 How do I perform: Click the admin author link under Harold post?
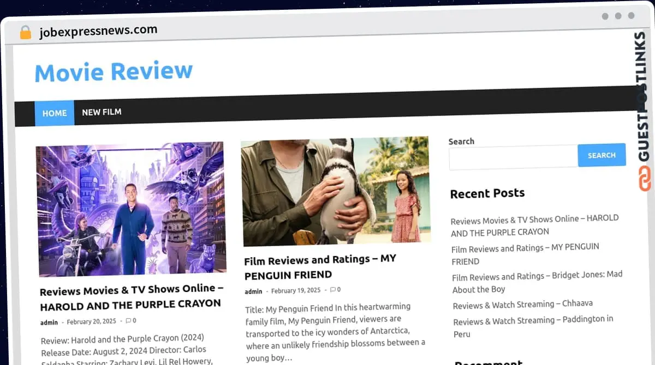pyautogui.click(x=48, y=321)
